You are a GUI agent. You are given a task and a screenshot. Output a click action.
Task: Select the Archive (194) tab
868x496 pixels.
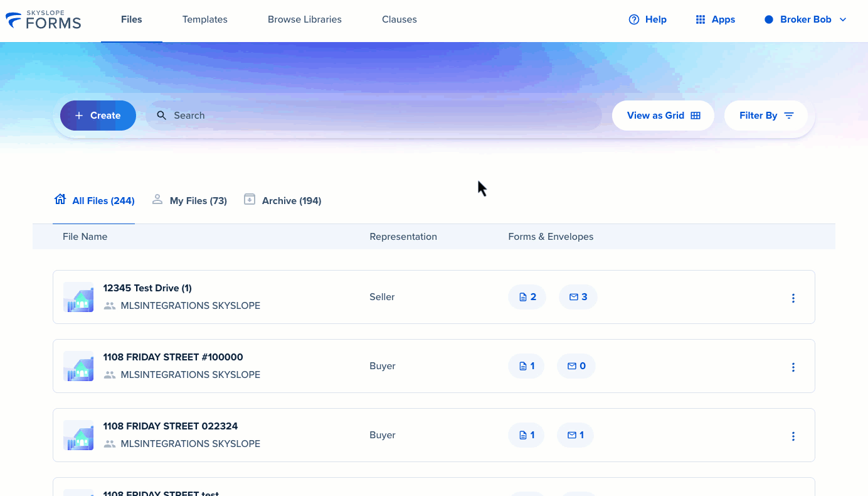tap(283, 201)
